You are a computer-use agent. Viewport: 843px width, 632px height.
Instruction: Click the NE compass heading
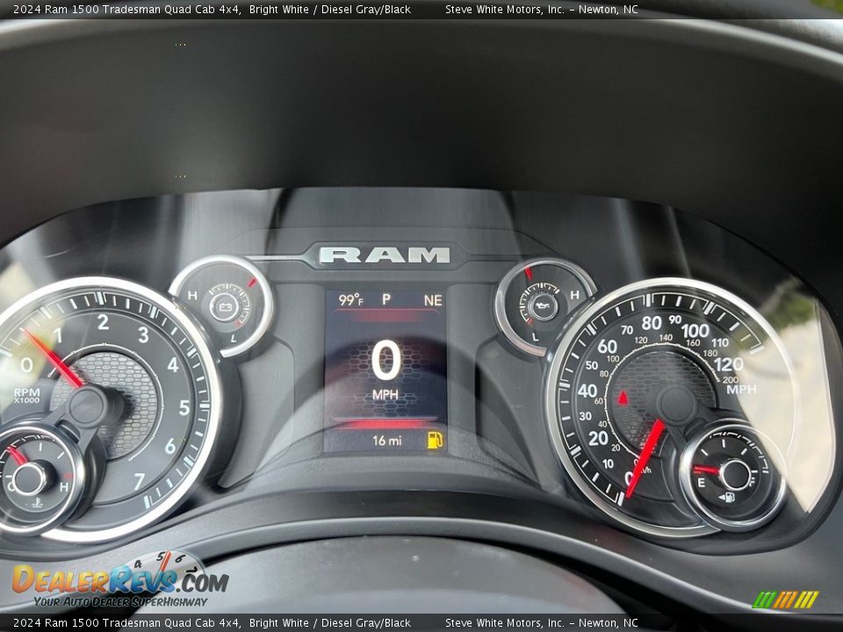(x=433, y=300)
